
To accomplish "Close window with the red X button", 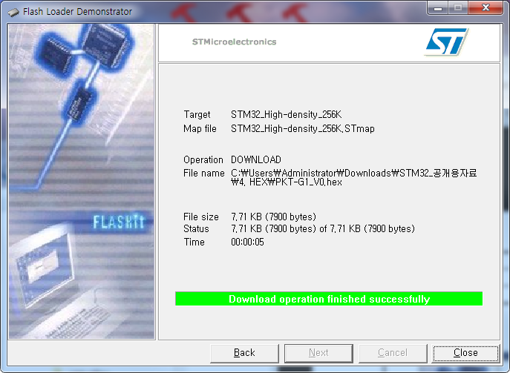I will [x=486, y=8].
